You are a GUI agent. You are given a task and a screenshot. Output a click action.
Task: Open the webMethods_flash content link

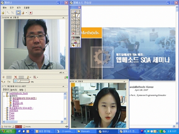point(19,93)
